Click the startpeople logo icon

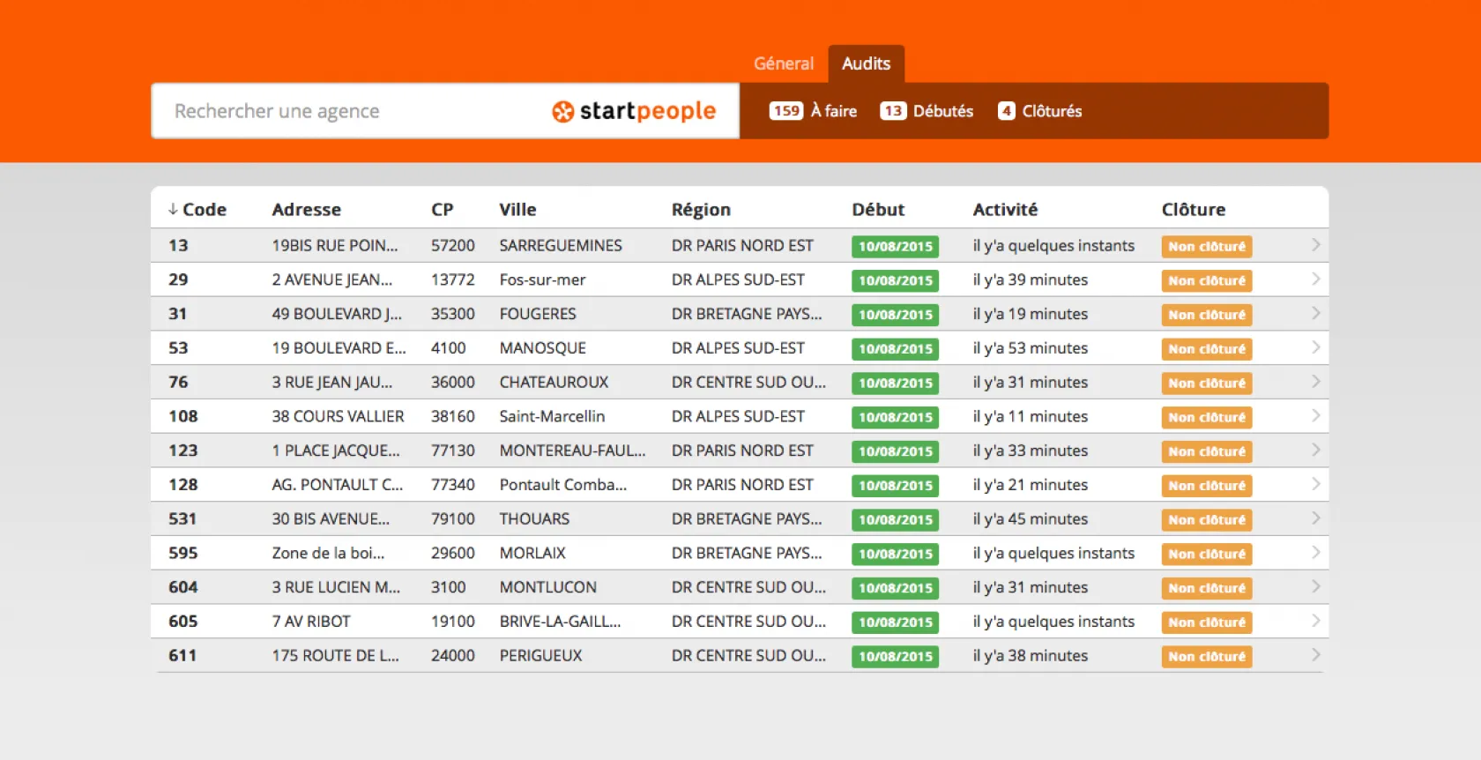tap(562, 111)
